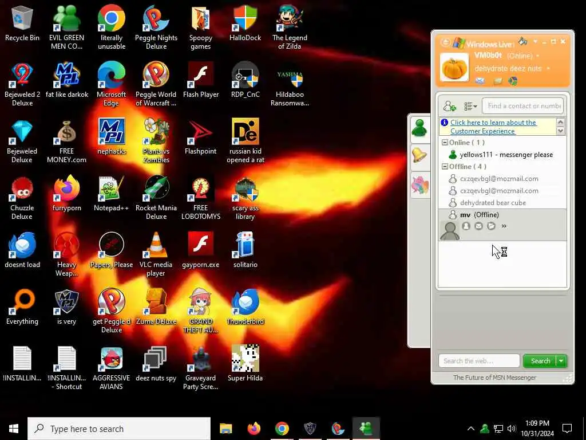Click the green Search button
The image size is (586, 440).
(540, 361)
